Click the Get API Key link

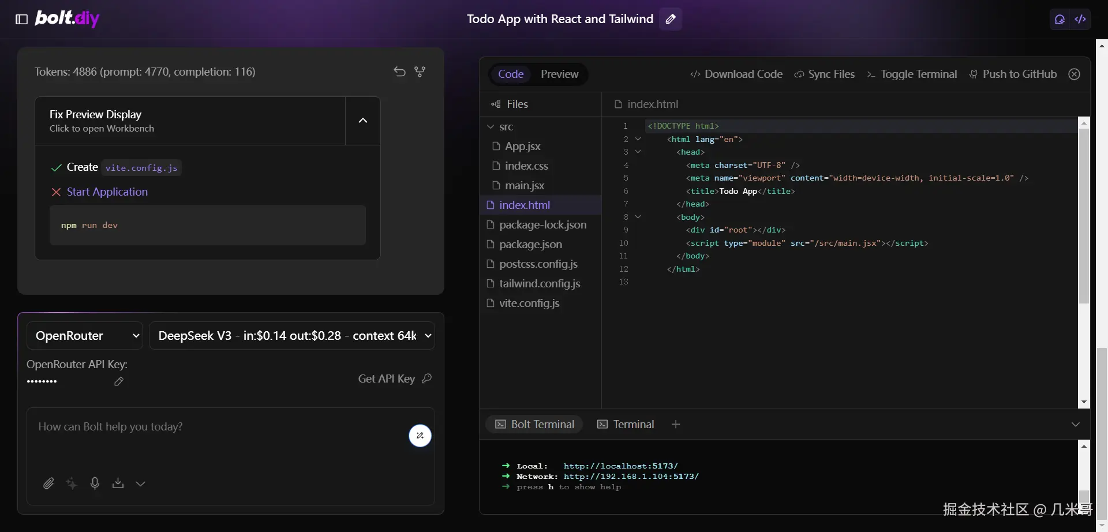pyautogui.click(x=395, y=379)
